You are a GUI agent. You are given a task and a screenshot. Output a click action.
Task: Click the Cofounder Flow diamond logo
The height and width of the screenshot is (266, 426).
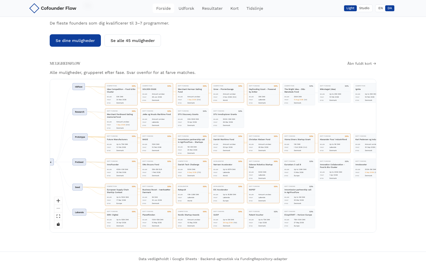click(34, 8)
